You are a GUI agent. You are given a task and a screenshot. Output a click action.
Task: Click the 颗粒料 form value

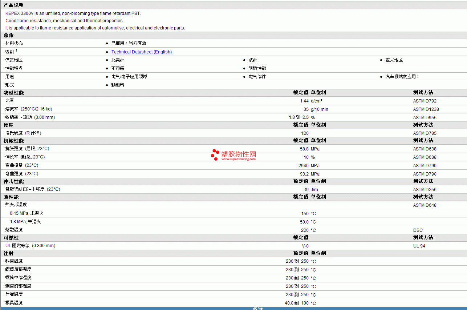(x=118, y=85)
